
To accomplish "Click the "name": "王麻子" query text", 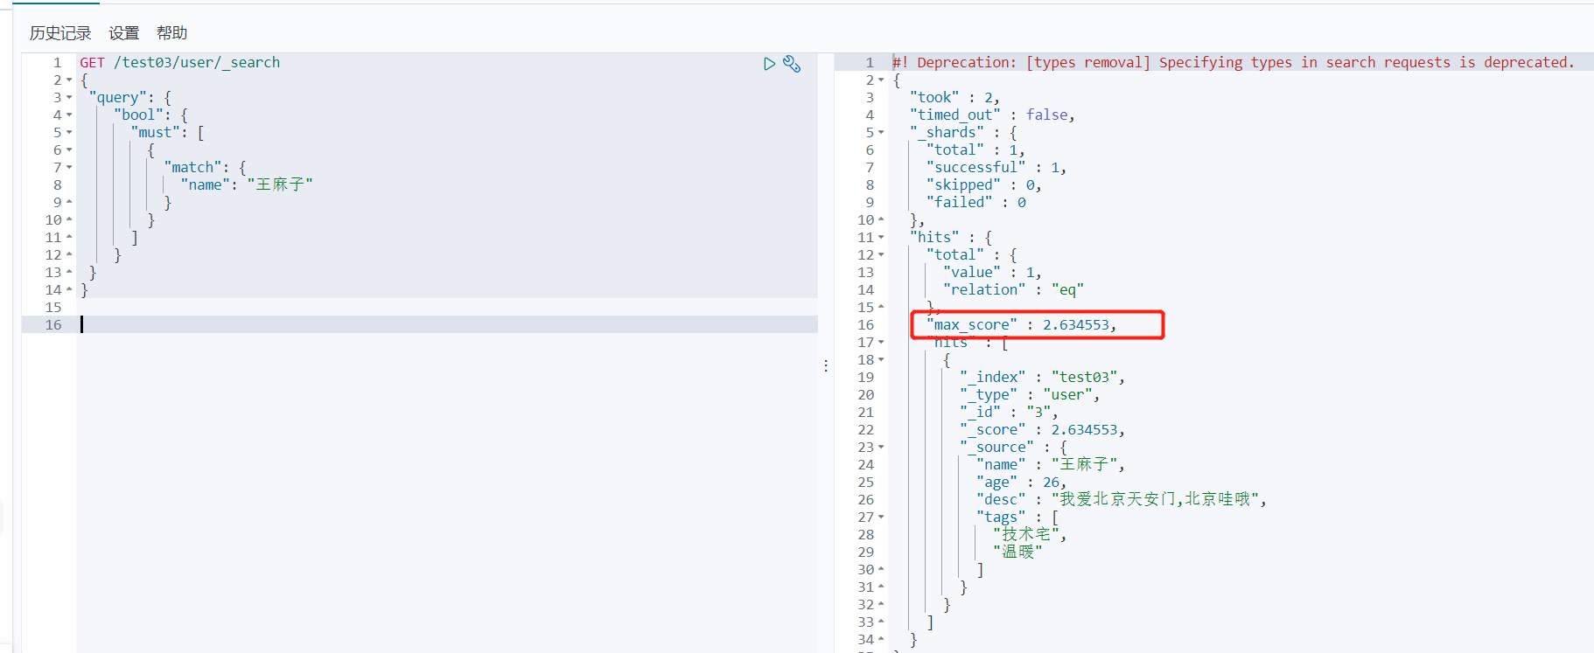I will pos(247,184).
